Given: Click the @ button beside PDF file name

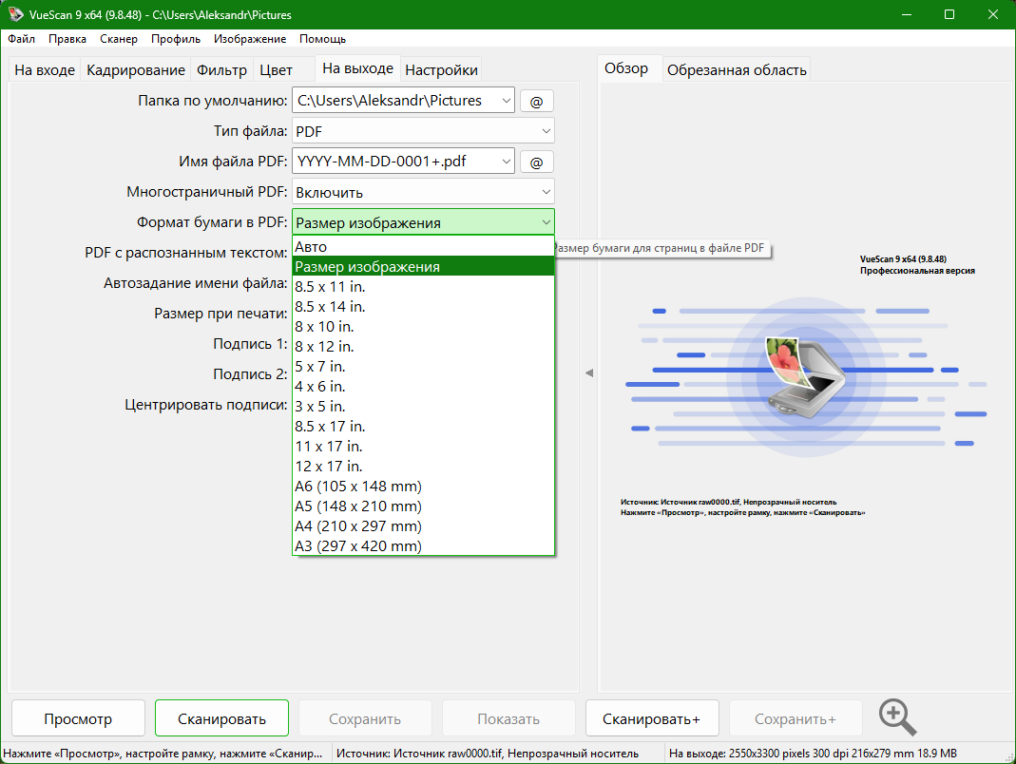Looking at the screenshot, I should tap(536, 162).
